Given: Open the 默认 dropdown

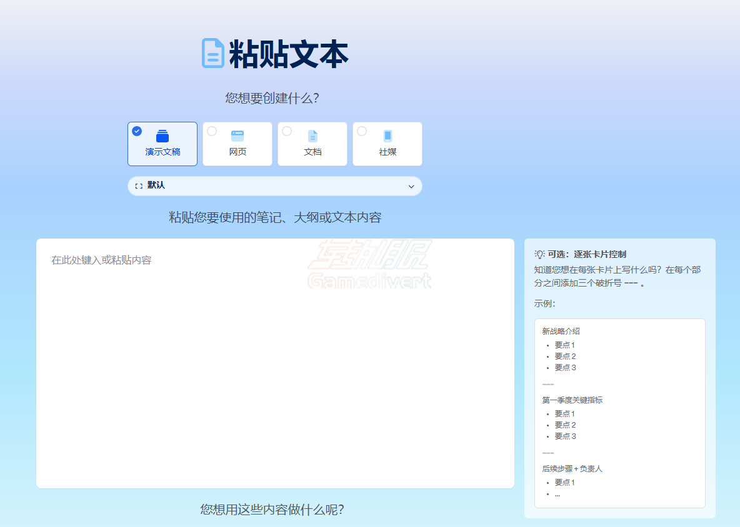Looking at the screenshot, I should pyautogui.click(x=275, y=185).
